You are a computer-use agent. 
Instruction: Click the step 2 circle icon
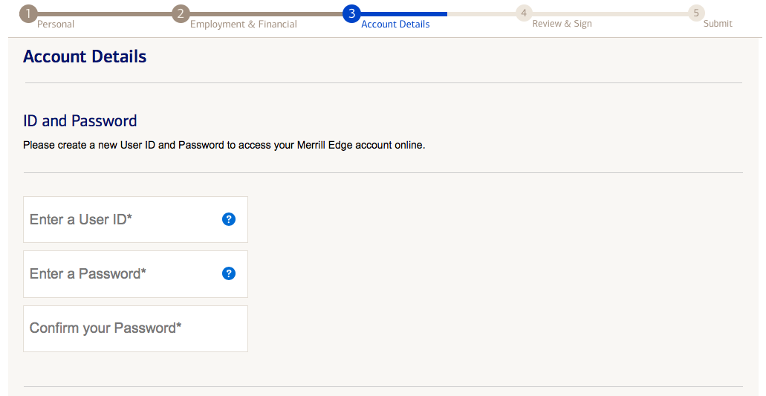pyautogui.click(x=181, y=13)
